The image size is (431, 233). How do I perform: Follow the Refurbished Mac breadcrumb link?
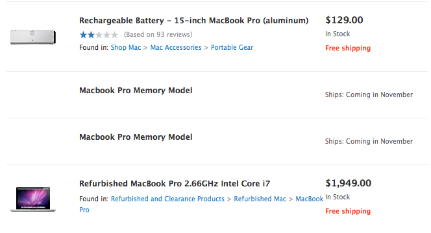(260, 199)
